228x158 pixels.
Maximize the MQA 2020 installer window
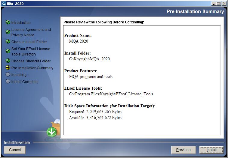[218, 4]
